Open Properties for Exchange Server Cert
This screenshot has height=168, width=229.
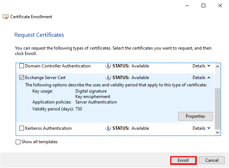[x=195, y=116]
